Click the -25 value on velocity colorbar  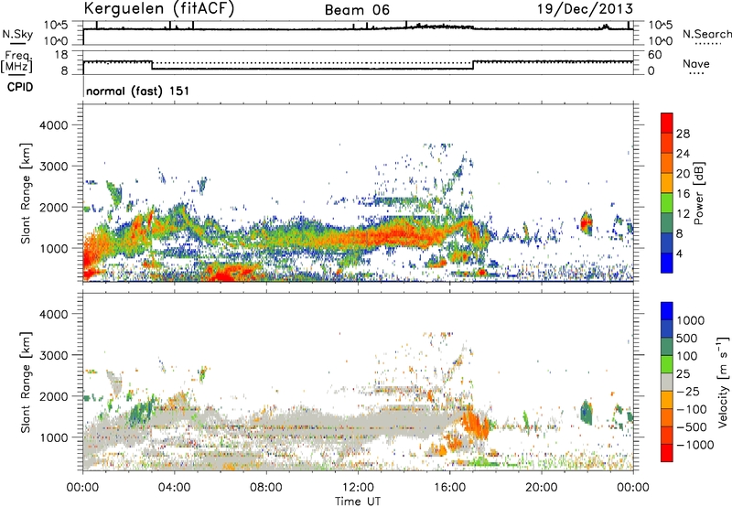[688, 392]
